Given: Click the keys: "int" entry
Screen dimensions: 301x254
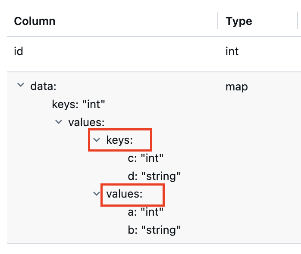Looking at the screenshot, I should coord(78,105).
